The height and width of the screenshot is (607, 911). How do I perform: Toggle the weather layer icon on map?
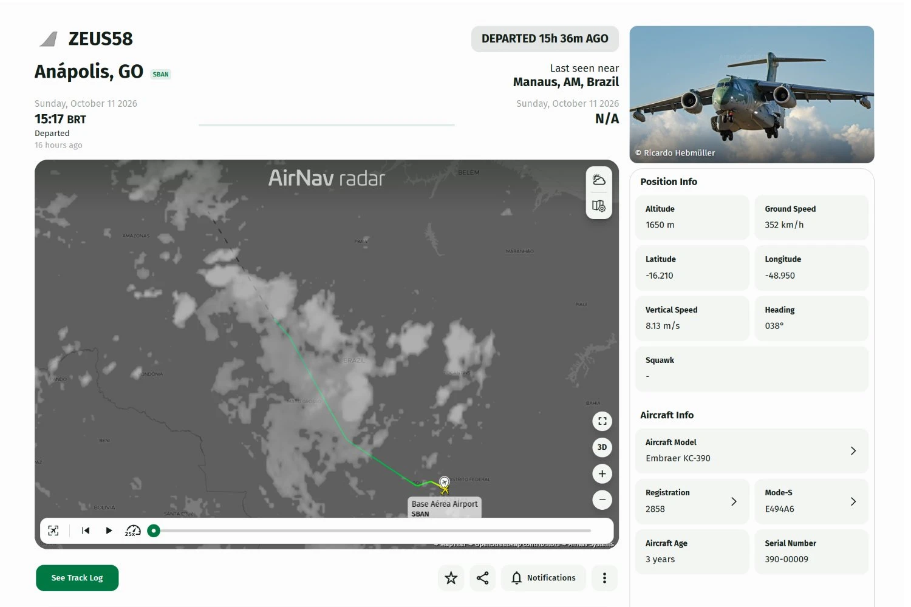click(x=599, y=180)
